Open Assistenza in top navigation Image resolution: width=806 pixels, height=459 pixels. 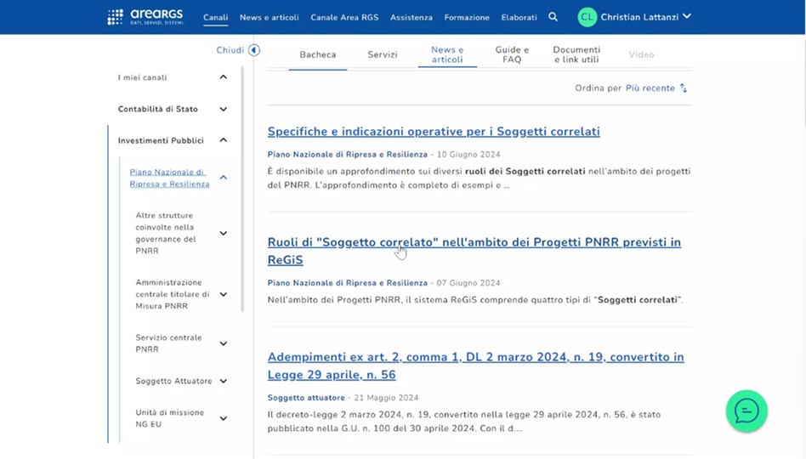pyautogui.click(x=411, y=18)
